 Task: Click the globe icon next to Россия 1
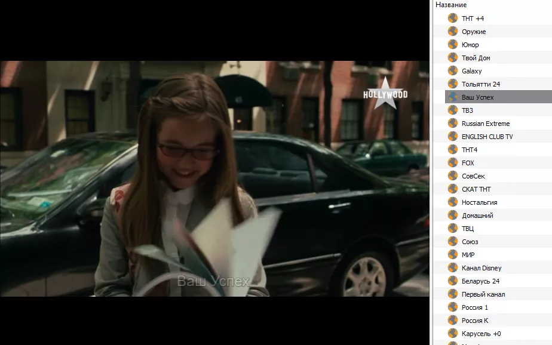453,307
